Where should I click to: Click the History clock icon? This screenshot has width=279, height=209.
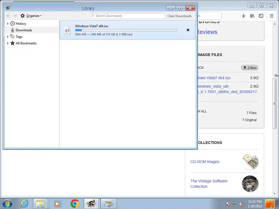click(13, 23)
